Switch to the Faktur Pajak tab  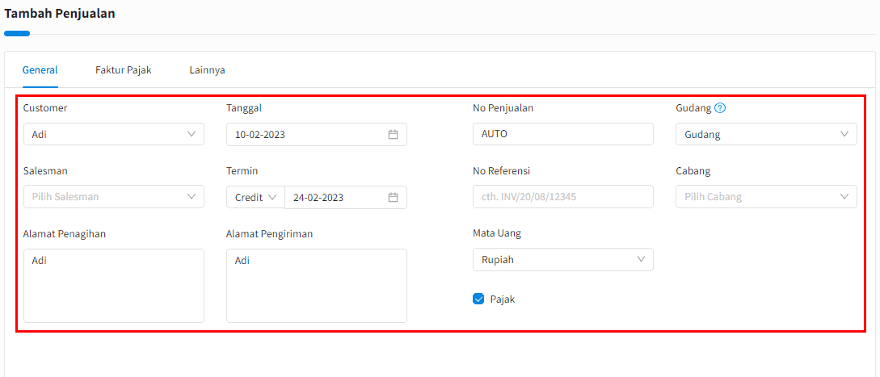(x=123, y=70)
